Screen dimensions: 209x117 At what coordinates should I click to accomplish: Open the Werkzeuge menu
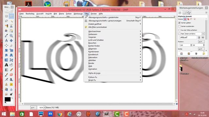point(78,14)
